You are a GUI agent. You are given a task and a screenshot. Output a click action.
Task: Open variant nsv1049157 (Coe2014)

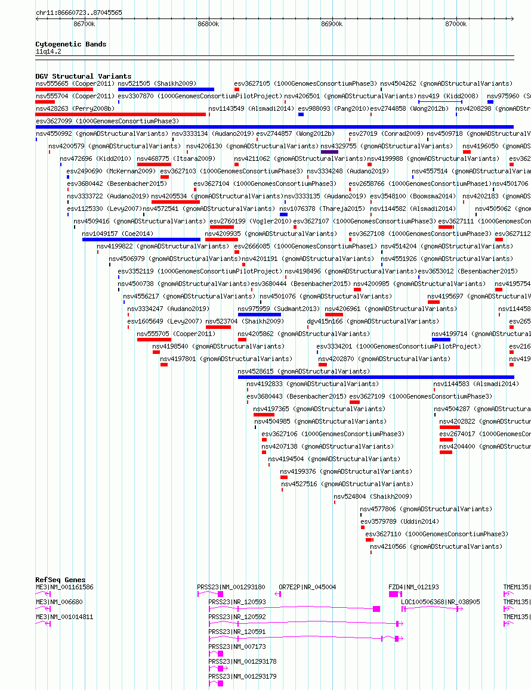pos(117,234)
